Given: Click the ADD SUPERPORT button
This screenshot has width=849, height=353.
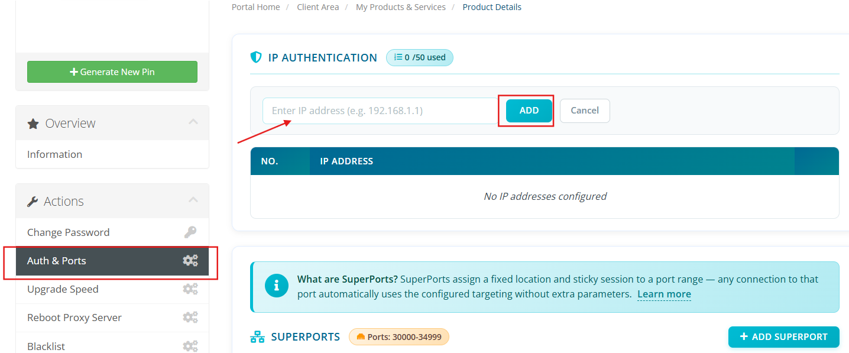Looking at the screenshot, I should click(783, 337).
